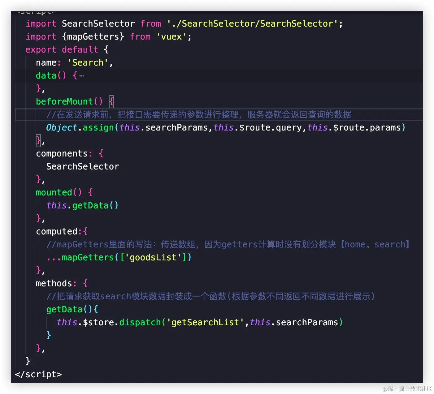Click the 'vuex' string
The image size is (434, 394).
(171, 36)
